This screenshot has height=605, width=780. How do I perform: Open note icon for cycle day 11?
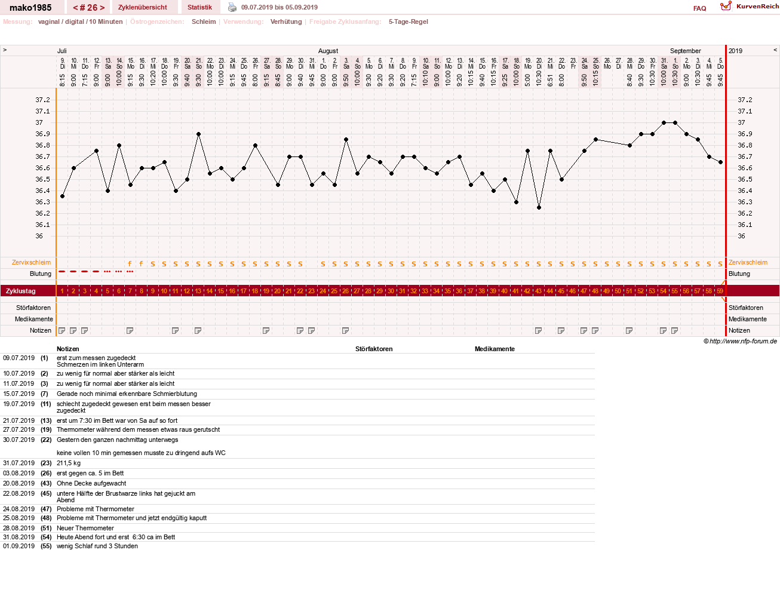click(x=176, y=330)
